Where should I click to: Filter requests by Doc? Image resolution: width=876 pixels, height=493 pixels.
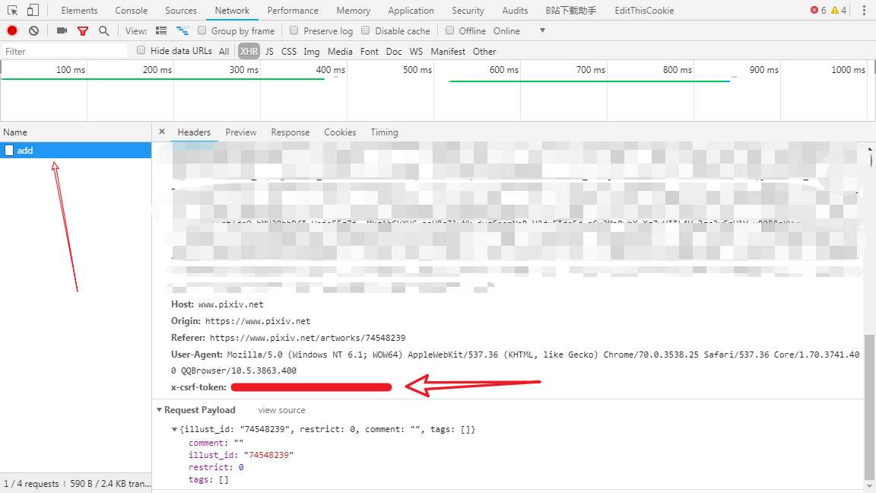394,51
